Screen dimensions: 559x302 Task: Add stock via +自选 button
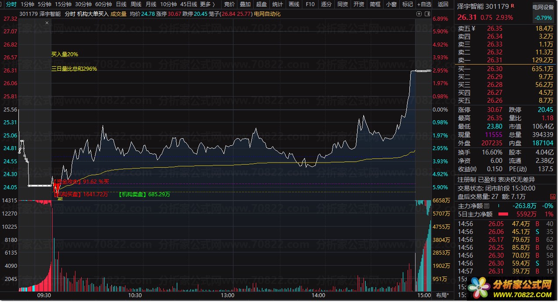coord(424,4)
